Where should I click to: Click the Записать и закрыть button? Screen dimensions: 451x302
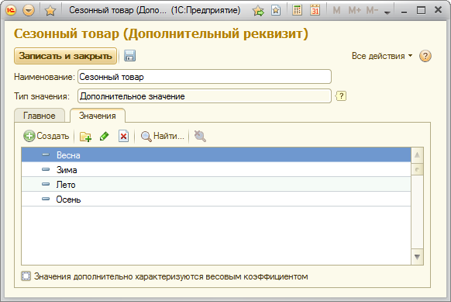[x=65, y=56]
